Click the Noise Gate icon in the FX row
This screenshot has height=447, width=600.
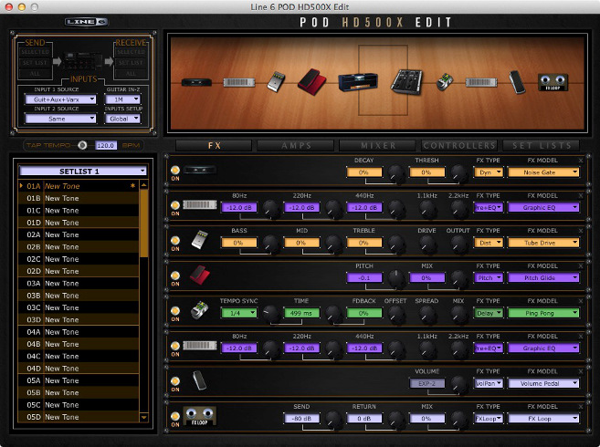(200, 170)
